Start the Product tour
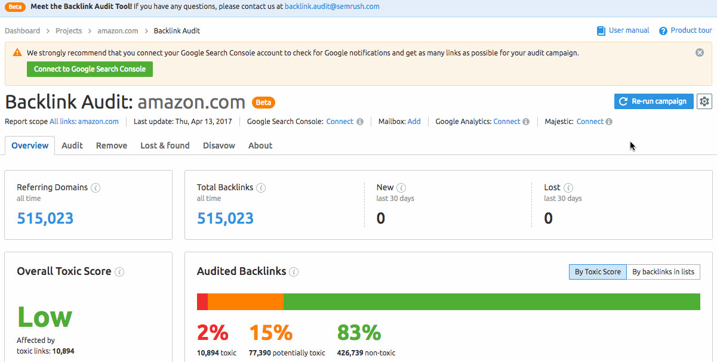 [686, 30]
